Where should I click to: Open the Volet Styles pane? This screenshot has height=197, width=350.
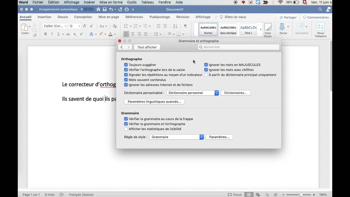click(x=268, y=30)
